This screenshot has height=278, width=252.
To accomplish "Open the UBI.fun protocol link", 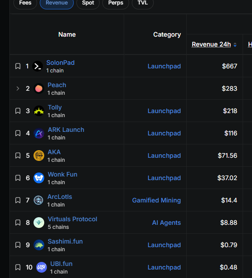I will click(61, 264).
